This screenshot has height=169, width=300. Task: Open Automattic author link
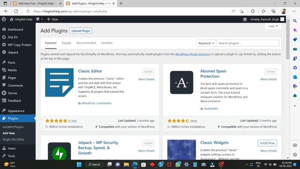pos(211,108)
